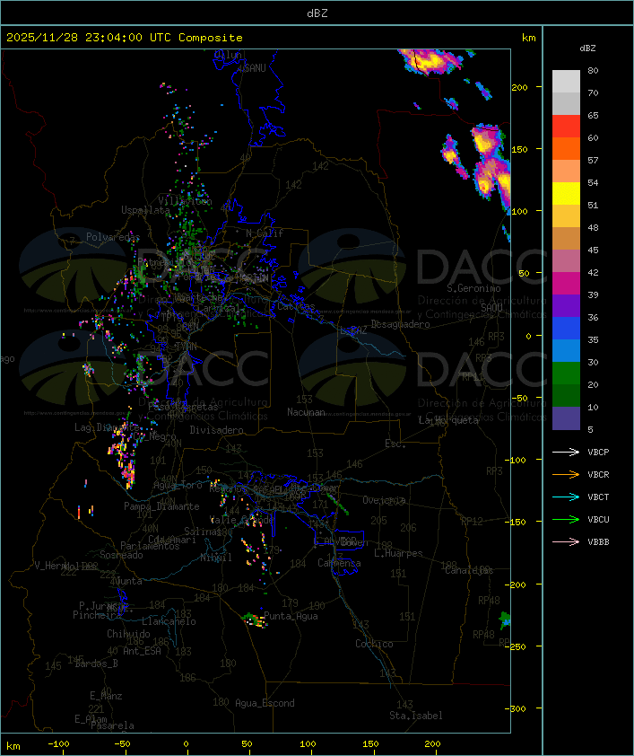This screenshot has height=756, width=634.
Task: Click the Pampa_Diamante place label
Action: [x=161, y=506]
